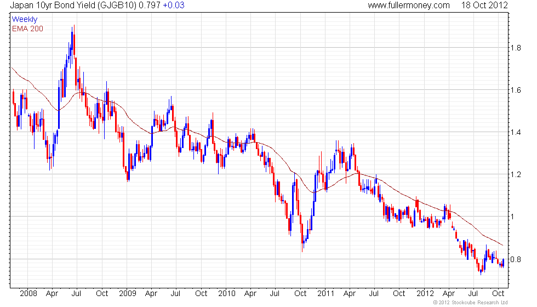
Task: Click the 18 Oct 2012 date
Action: coord(484,5)
